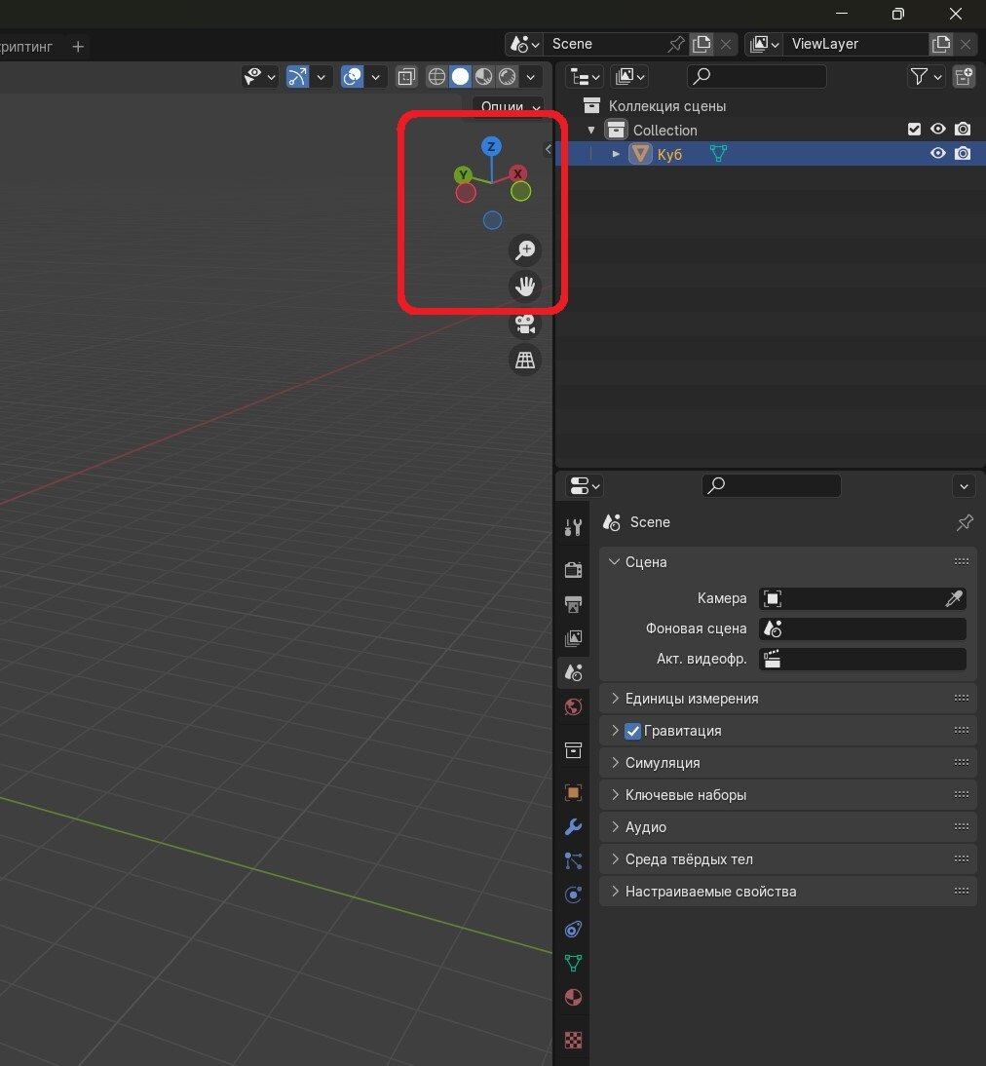
Task: Expand the Аудио panel
Action: (646, 827)
